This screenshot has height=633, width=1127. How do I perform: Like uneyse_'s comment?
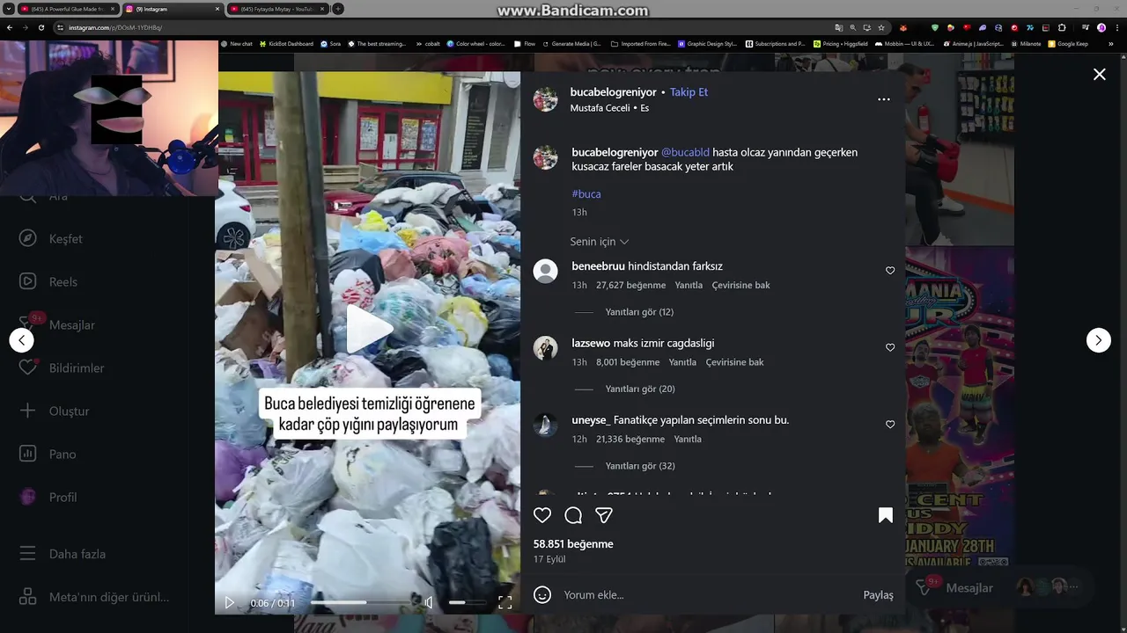pos(890,425)
